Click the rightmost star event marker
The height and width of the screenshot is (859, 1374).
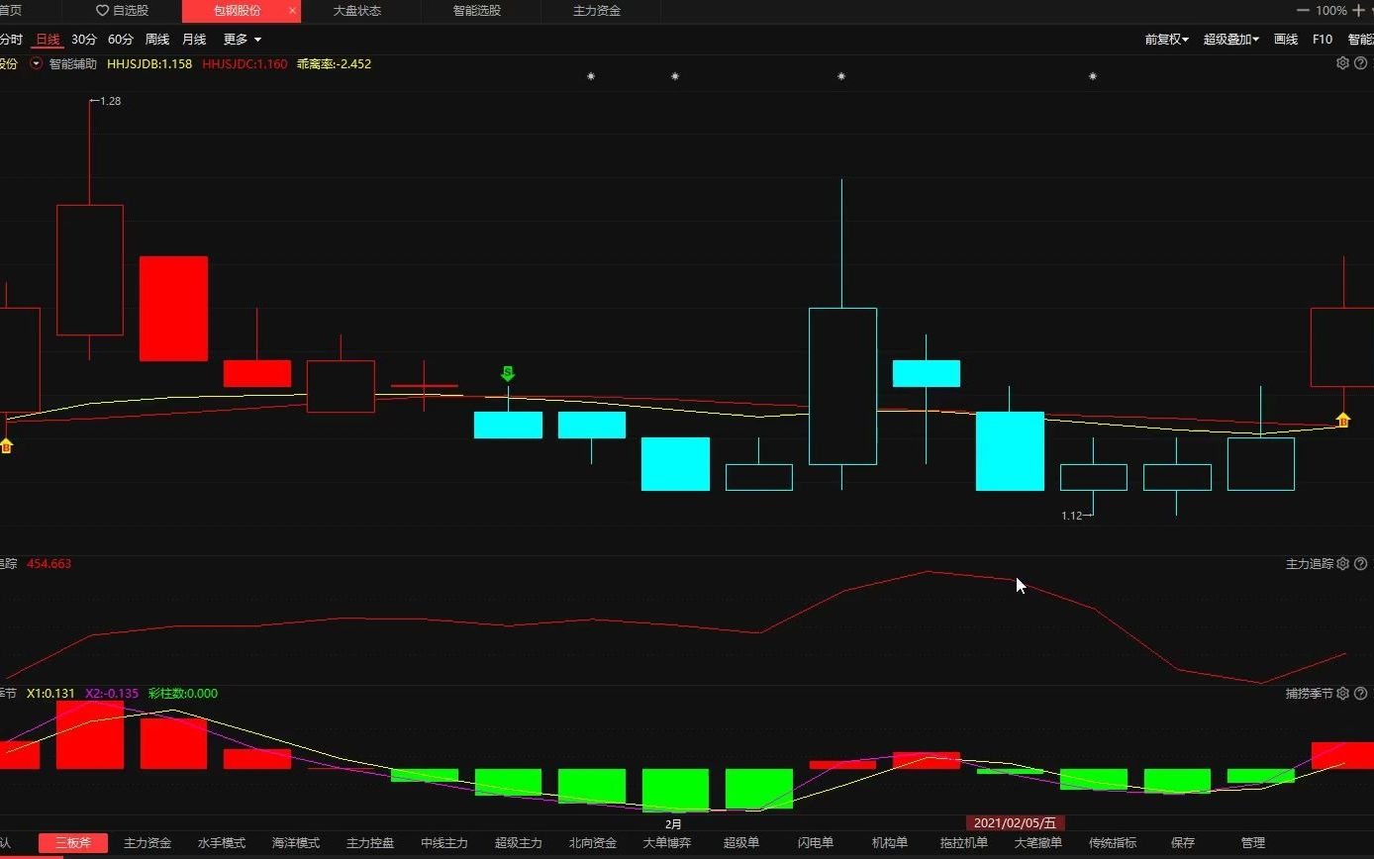[1093, 76]
